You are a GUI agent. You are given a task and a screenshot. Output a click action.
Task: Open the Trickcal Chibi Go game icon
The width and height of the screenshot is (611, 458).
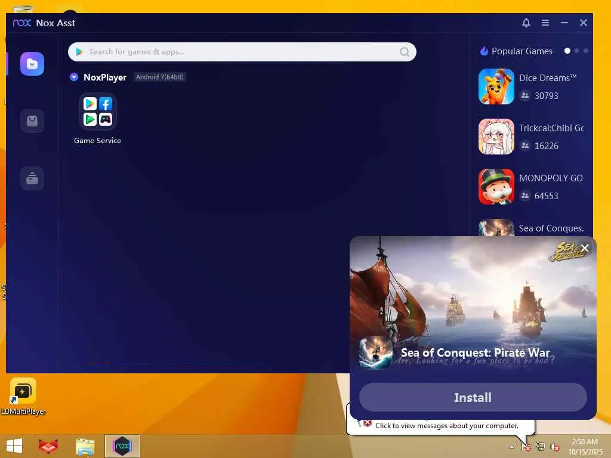[496, 137]
